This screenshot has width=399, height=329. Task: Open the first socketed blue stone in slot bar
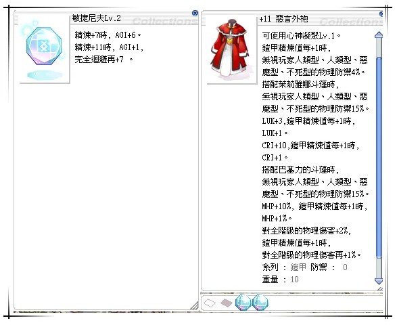point(243,303)
